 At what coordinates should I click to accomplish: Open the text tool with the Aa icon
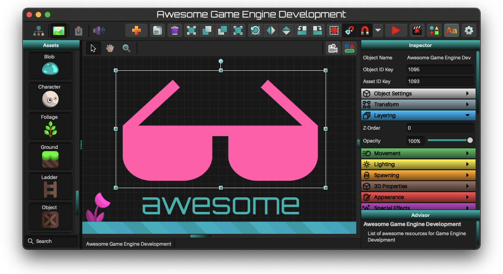[451, 30]
